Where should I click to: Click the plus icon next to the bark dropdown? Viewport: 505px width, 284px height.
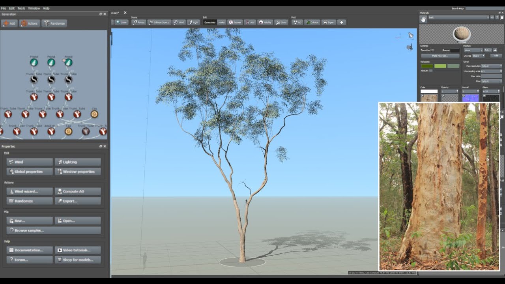click(x=497, y=17)
